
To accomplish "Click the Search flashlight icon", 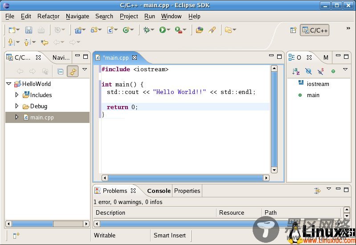I will coord(212,30).
